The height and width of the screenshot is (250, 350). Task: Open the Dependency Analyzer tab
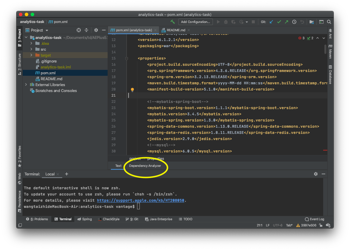pyautogui.click(x=145, y=166)
